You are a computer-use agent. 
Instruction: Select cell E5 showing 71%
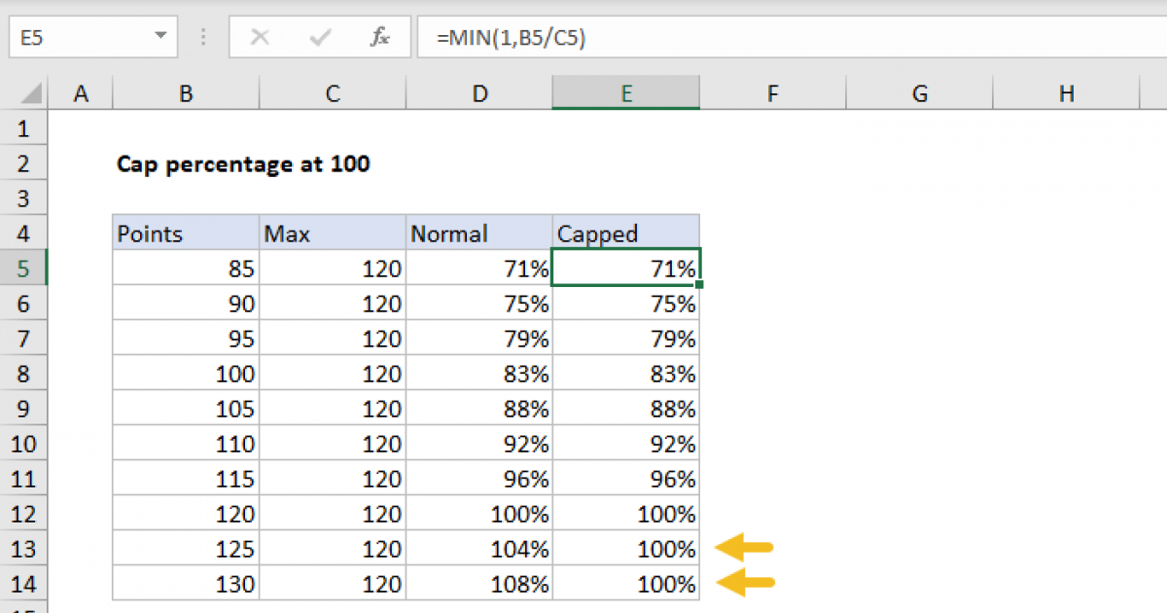(x=625, y=268)
